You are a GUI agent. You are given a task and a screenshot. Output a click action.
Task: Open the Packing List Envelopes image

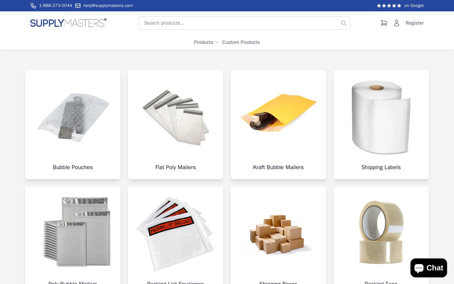click(x=176, y=234)
